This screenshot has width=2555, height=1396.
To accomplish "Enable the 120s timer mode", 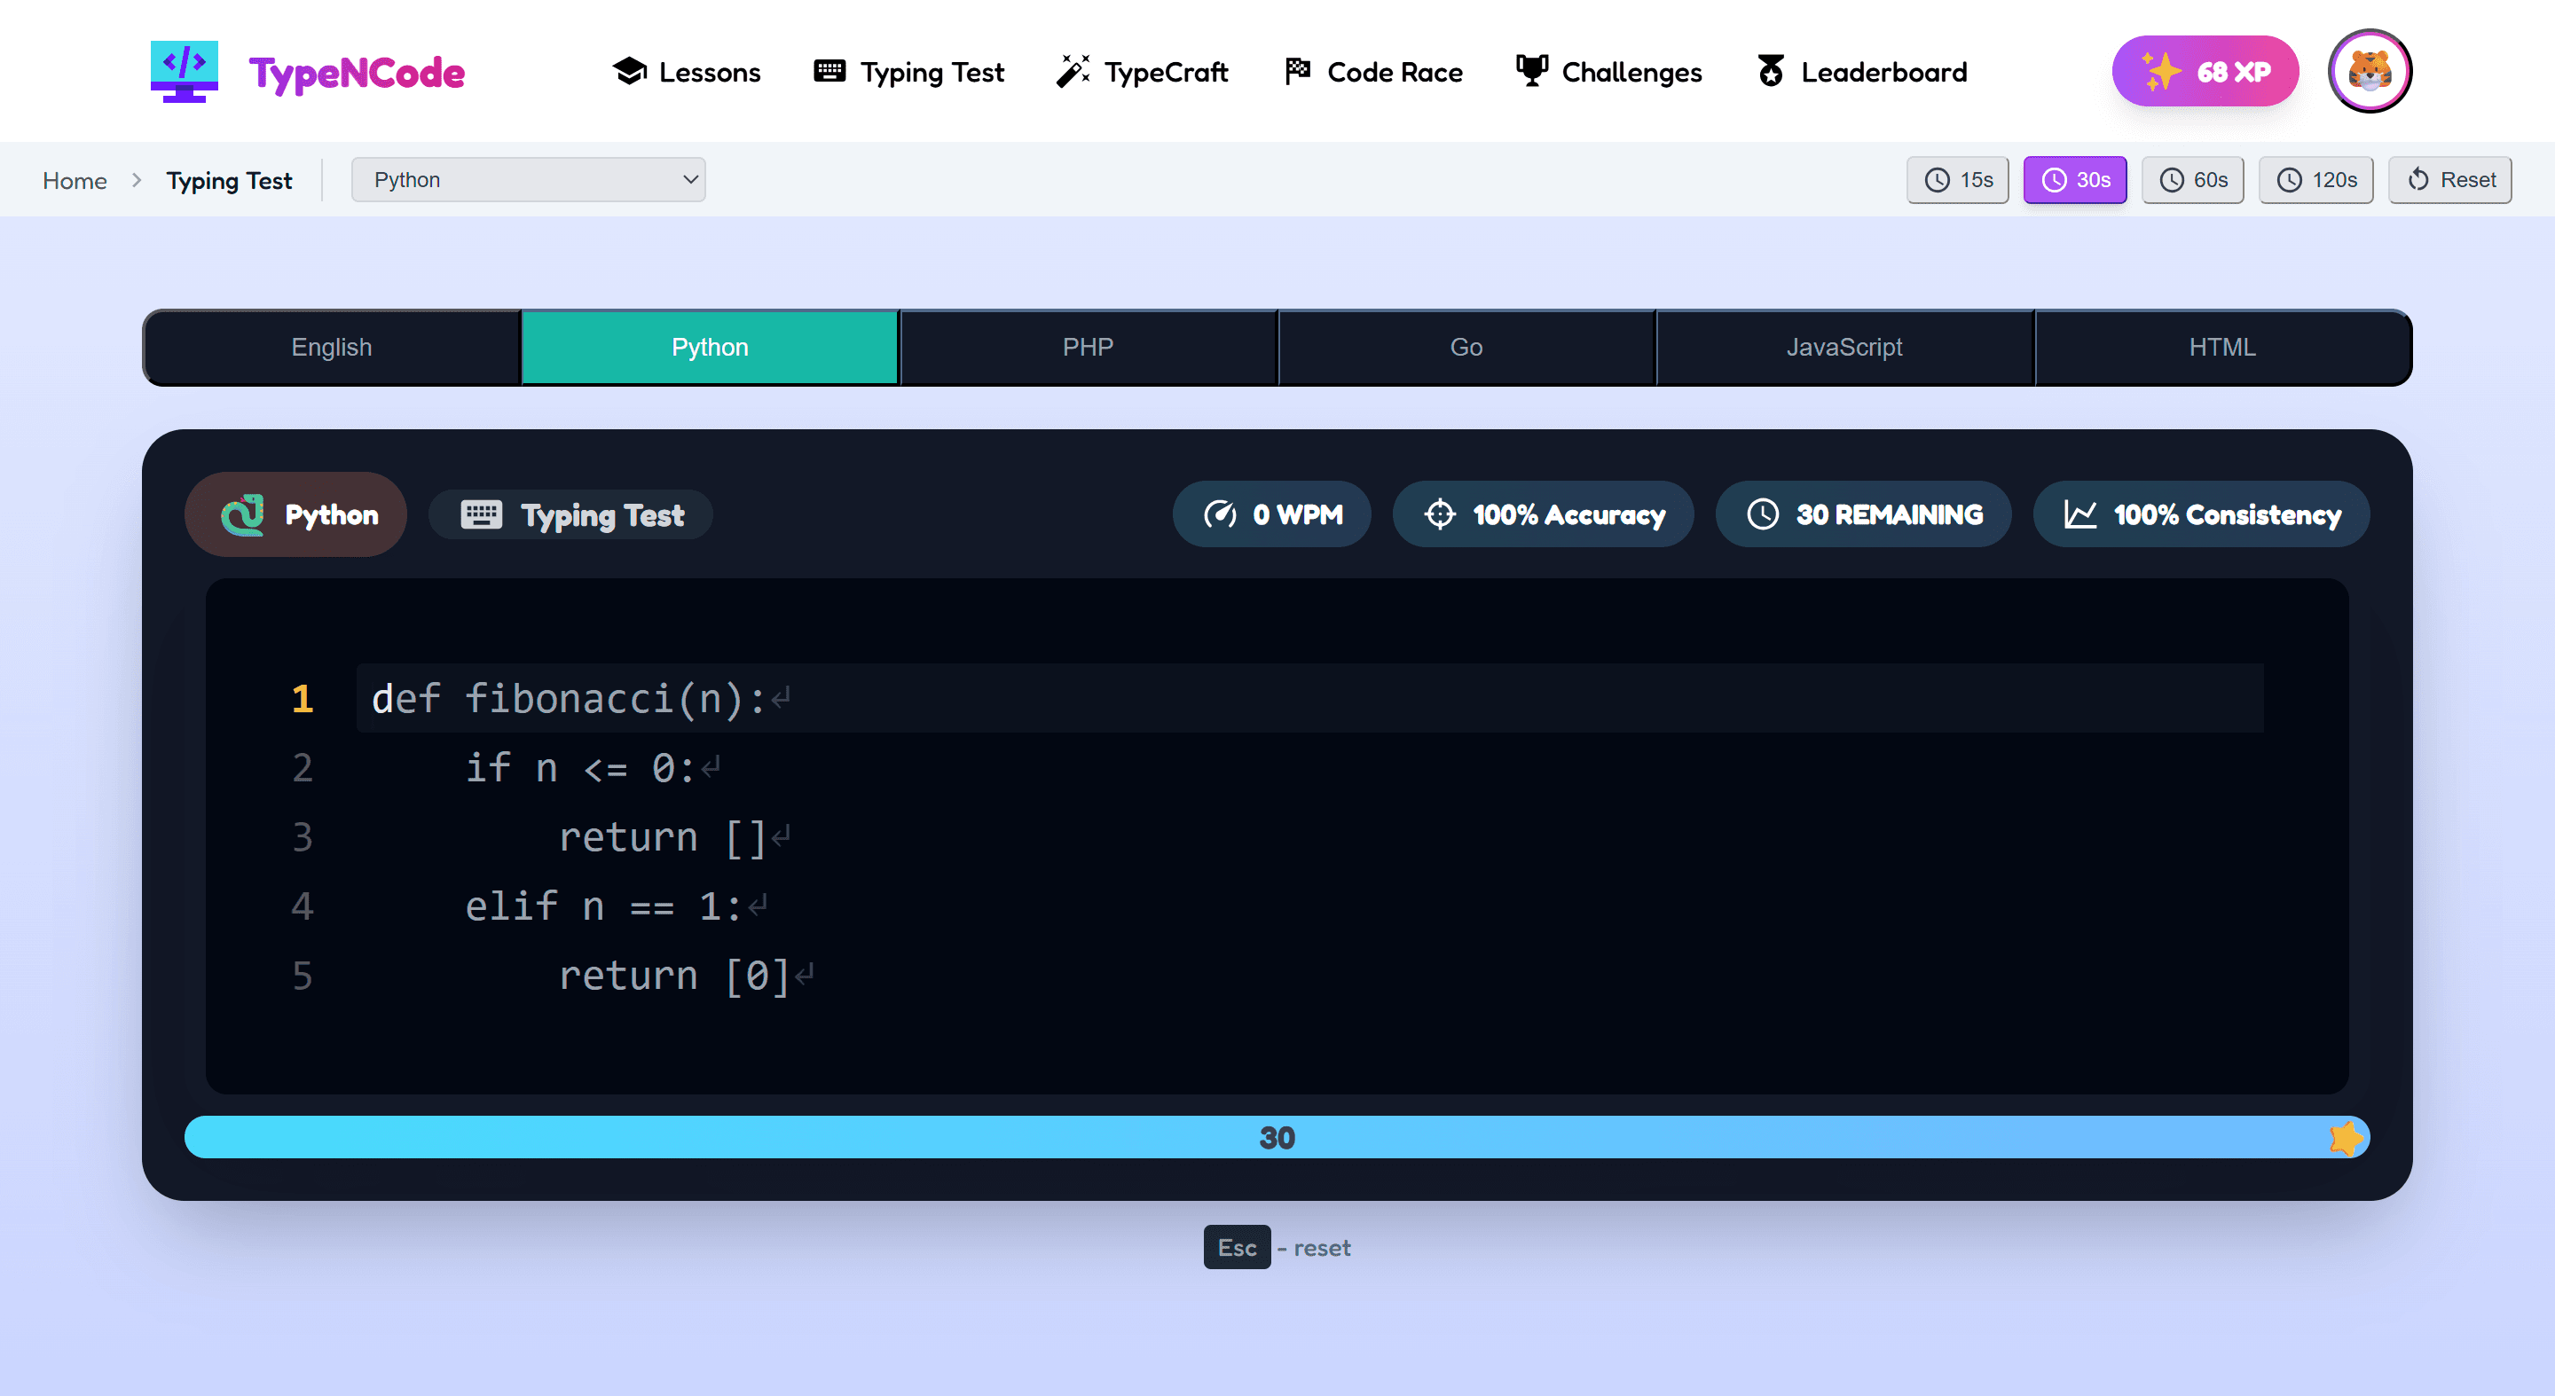I will click(2315, 179).
